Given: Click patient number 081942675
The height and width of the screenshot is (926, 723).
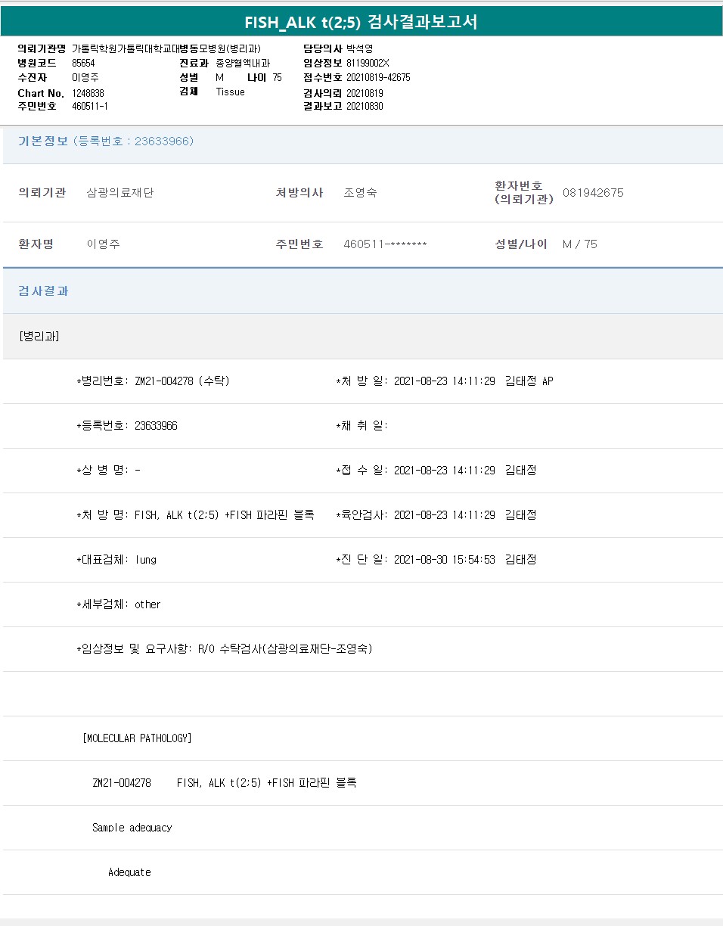Looking at the screenshot, I should [x=593, y=192].
